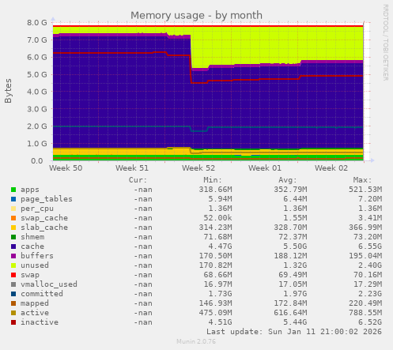Select the 'swap' legend label
393x350 pixels.
[x=30, y=275]
